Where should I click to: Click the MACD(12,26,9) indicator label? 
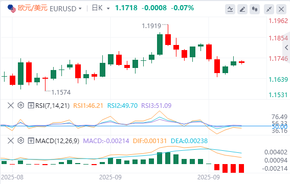tap(57, 141)
